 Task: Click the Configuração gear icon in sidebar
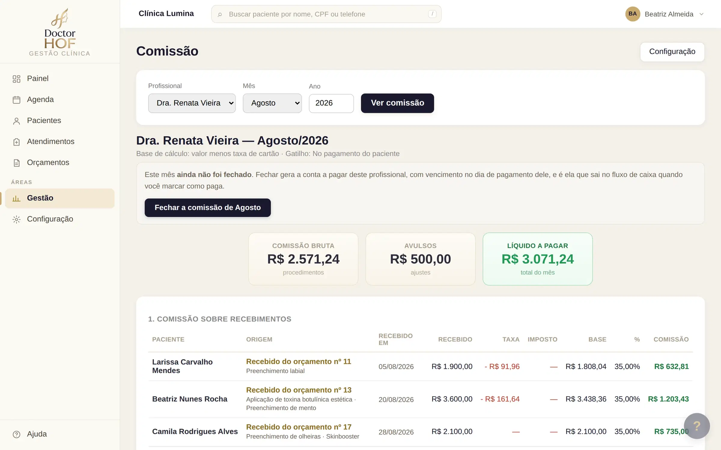[x=17, y=219]
